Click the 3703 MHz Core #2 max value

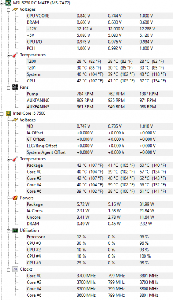click(x=149, y=282)
